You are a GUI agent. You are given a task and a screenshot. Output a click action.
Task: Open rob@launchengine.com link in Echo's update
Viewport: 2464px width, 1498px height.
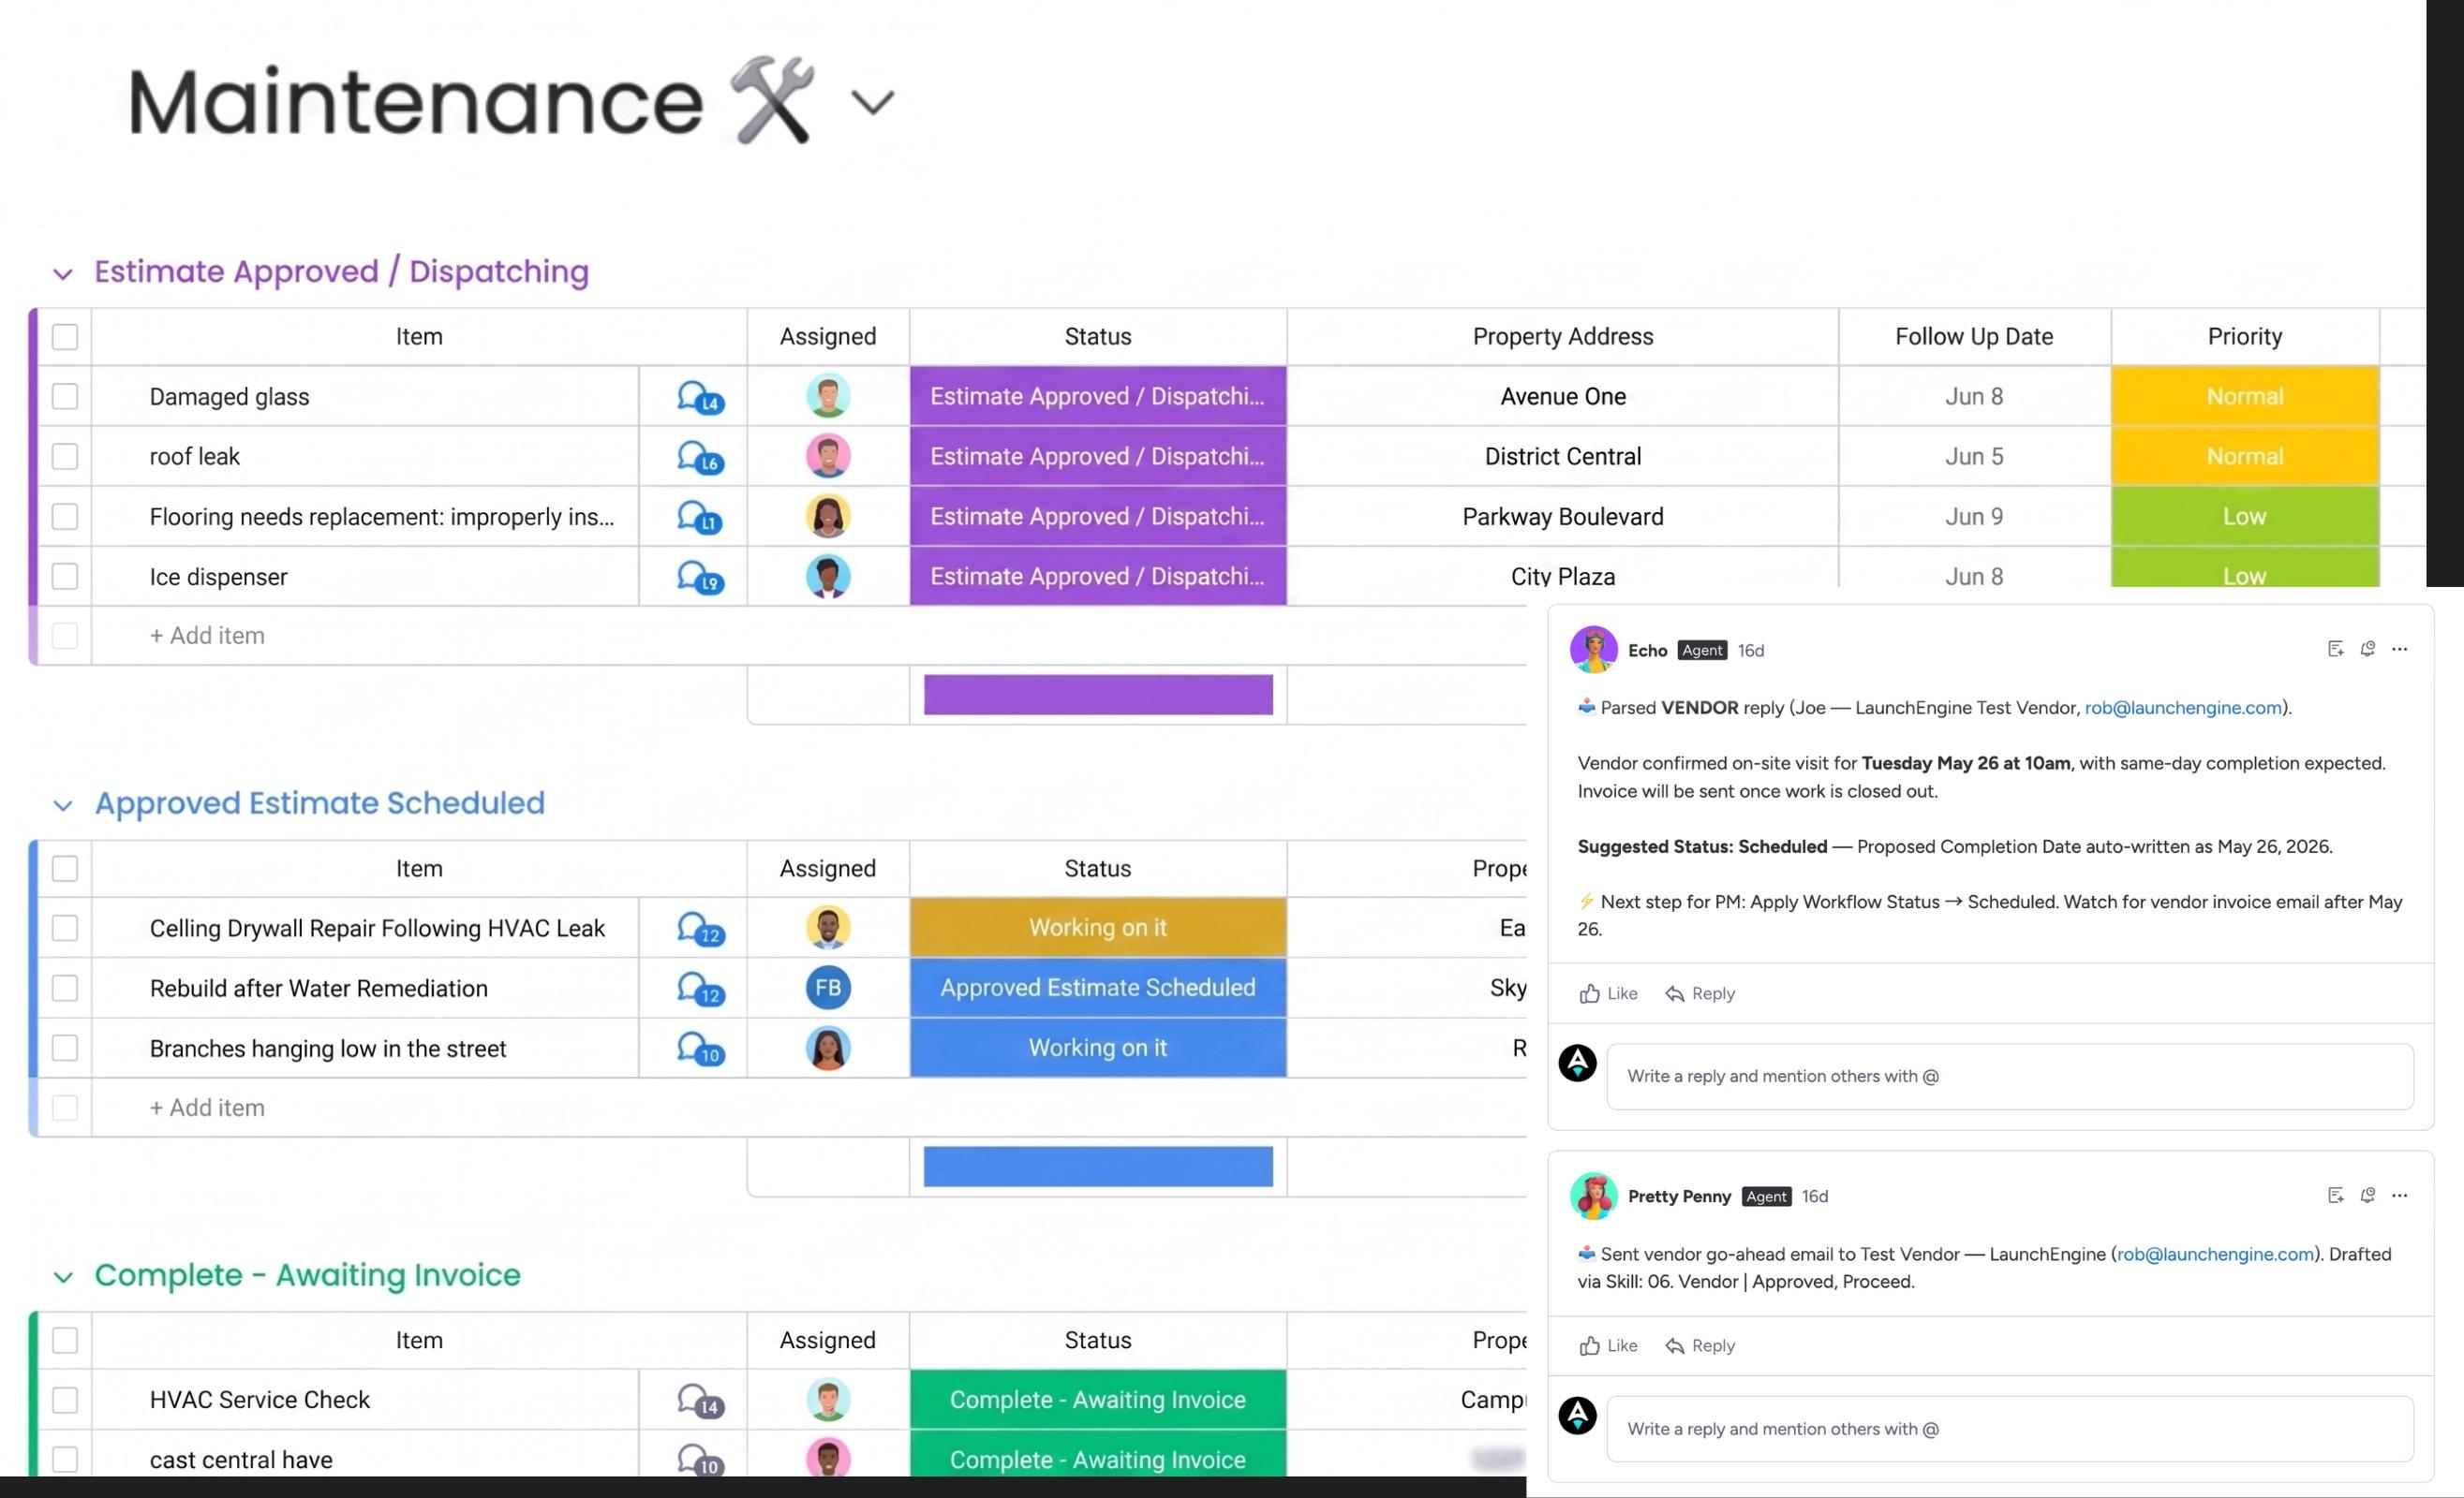2183,709
